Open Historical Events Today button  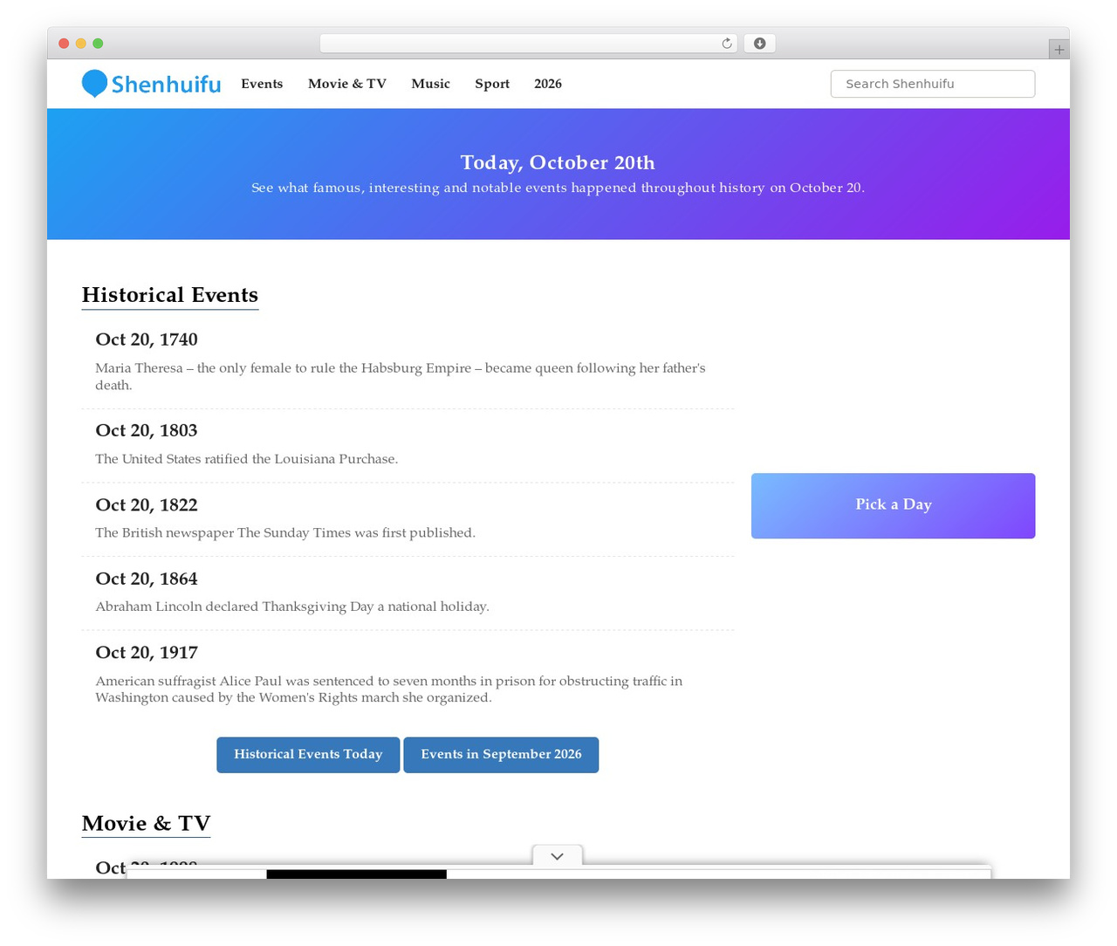[308, 755]
